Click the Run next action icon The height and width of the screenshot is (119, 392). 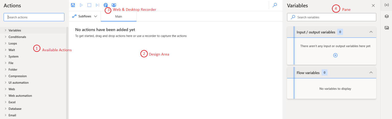pyautogui.click(x=97, y=5)
